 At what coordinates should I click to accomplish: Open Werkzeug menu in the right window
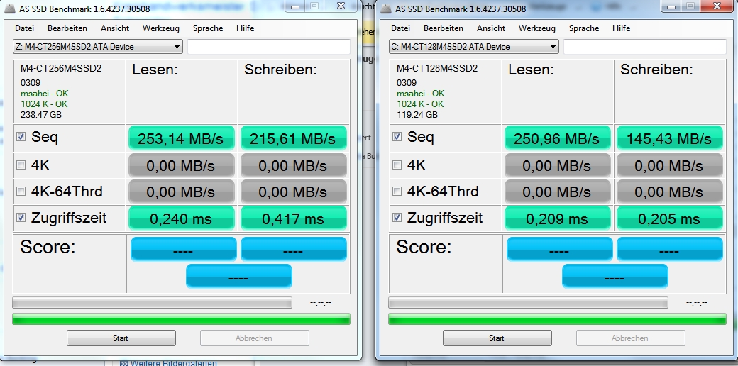[537, 28]
